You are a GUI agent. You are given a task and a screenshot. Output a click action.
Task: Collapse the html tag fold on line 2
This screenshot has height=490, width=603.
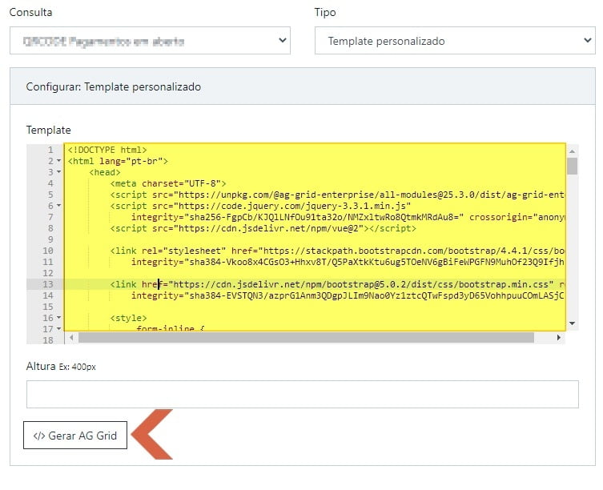pos(60,161)
